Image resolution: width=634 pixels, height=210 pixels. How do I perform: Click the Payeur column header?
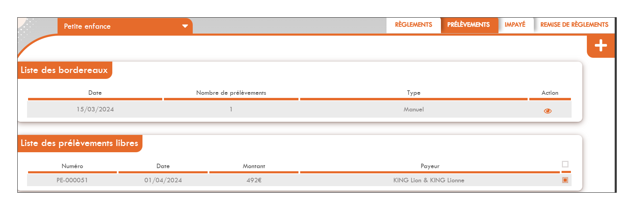click(430, 166)
